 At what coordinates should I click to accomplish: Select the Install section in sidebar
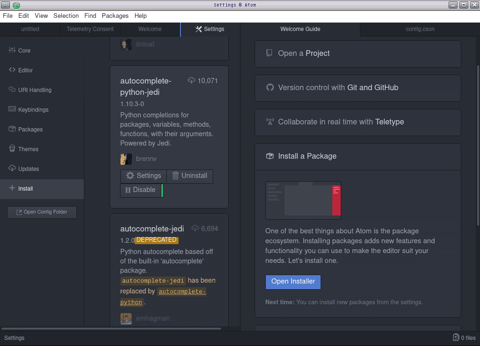42,189
